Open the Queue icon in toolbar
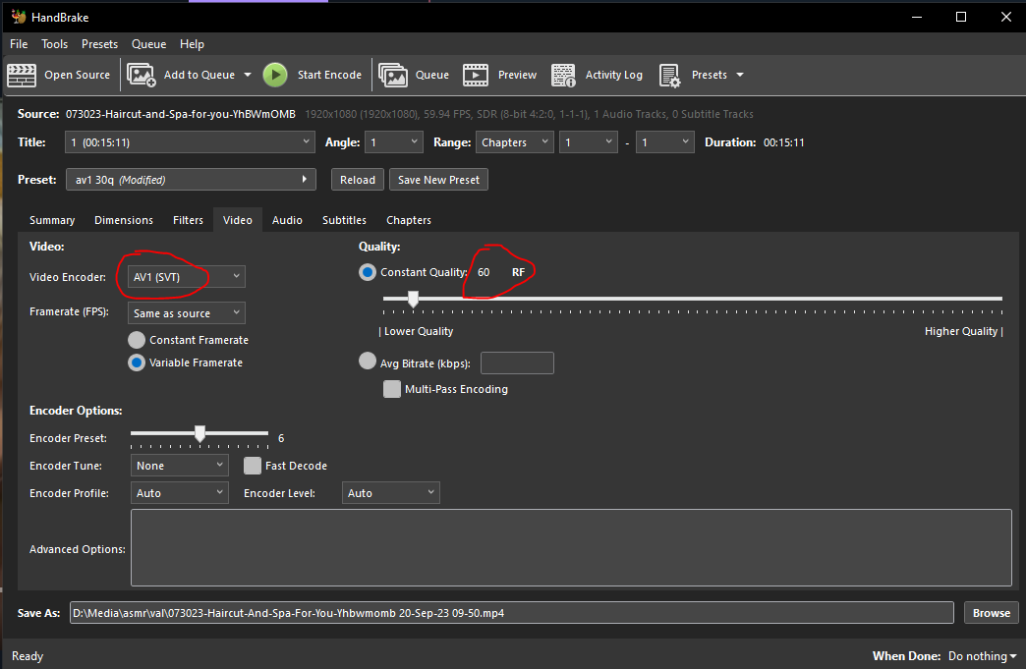Image resolution: width=1026 pixels, height=669 pixels. click(x=393, y=76)
